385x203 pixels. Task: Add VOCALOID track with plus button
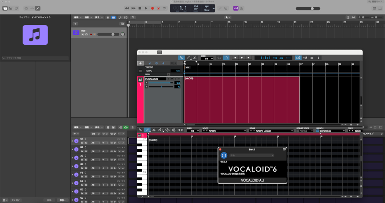pyautogui.click(x=141, y=63)
